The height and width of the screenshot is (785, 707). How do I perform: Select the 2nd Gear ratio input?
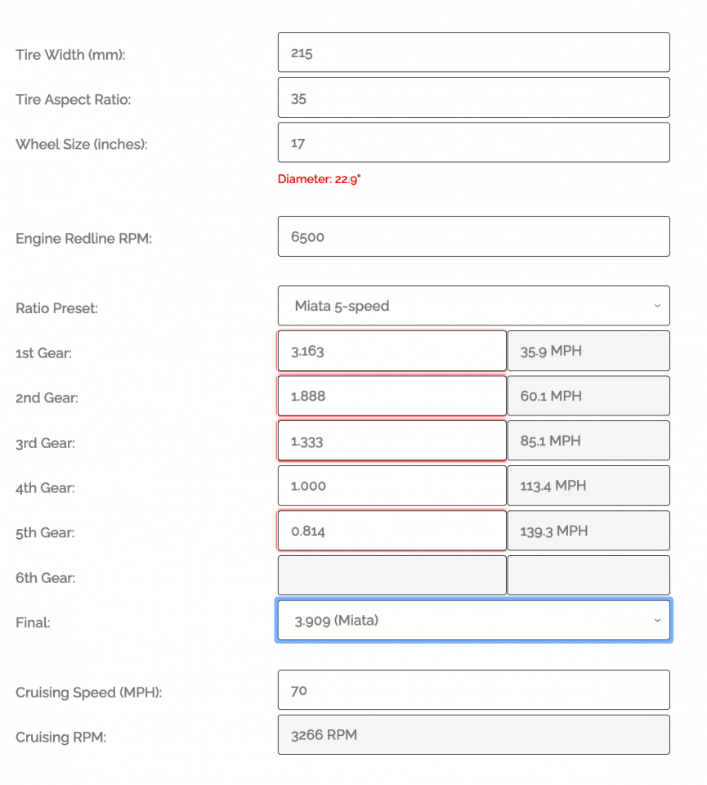[x=392, y=396]
